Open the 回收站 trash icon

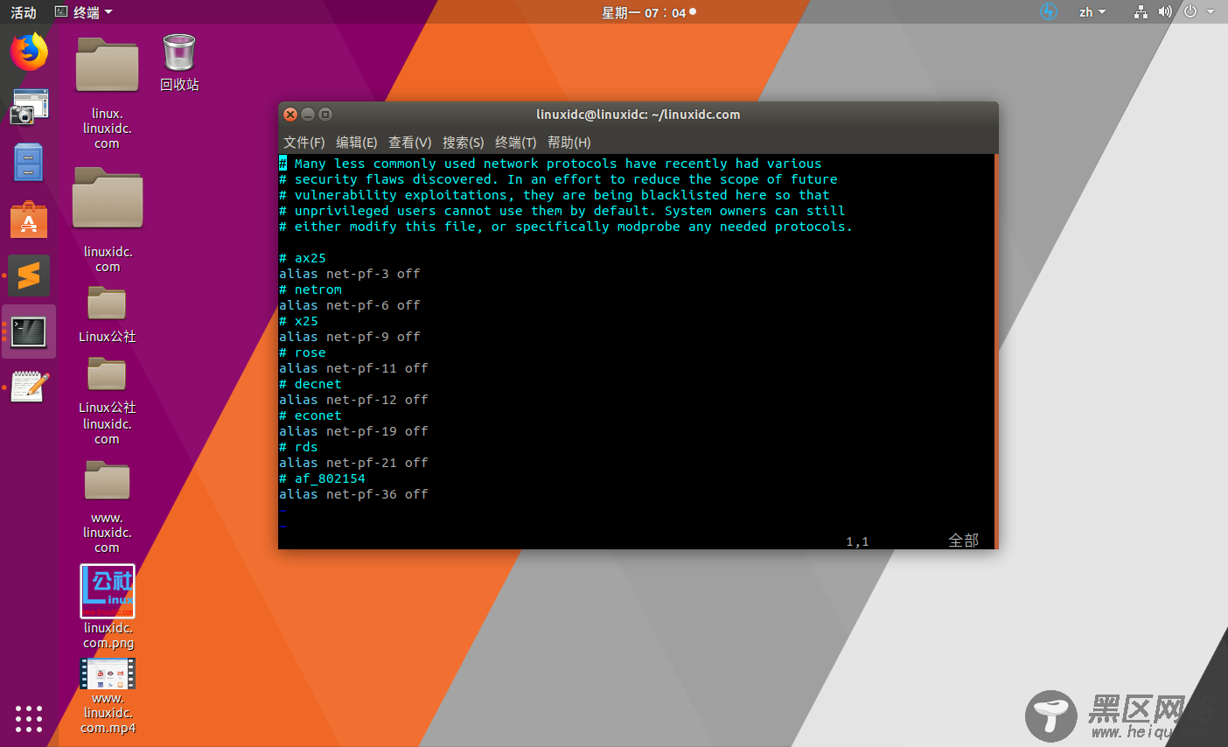pyautogui.click(x=179, y=62)
